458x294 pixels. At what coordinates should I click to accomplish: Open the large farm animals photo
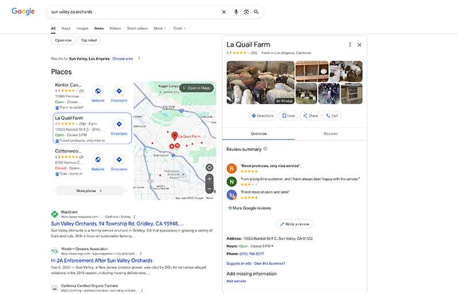click(260, 82)
